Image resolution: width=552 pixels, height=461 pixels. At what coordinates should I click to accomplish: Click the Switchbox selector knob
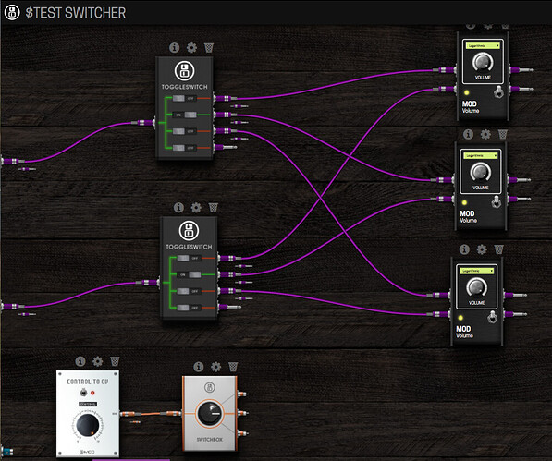(x=209, y=414)
